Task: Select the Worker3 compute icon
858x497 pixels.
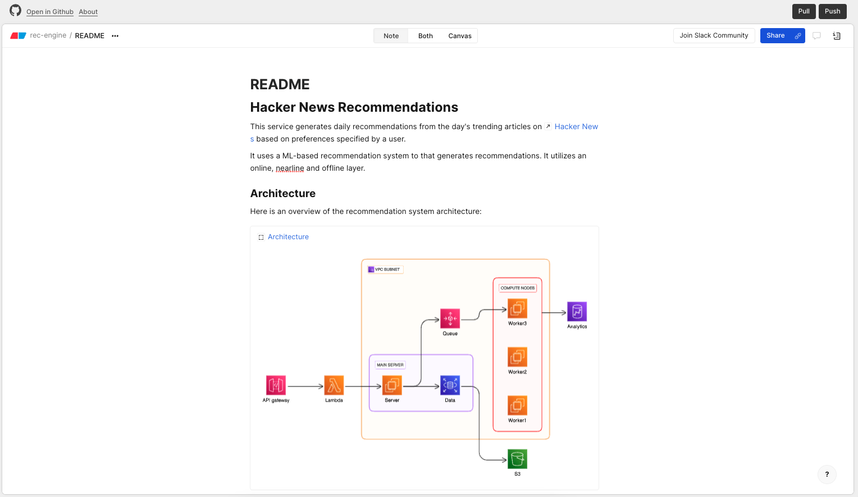Action: 517,308
